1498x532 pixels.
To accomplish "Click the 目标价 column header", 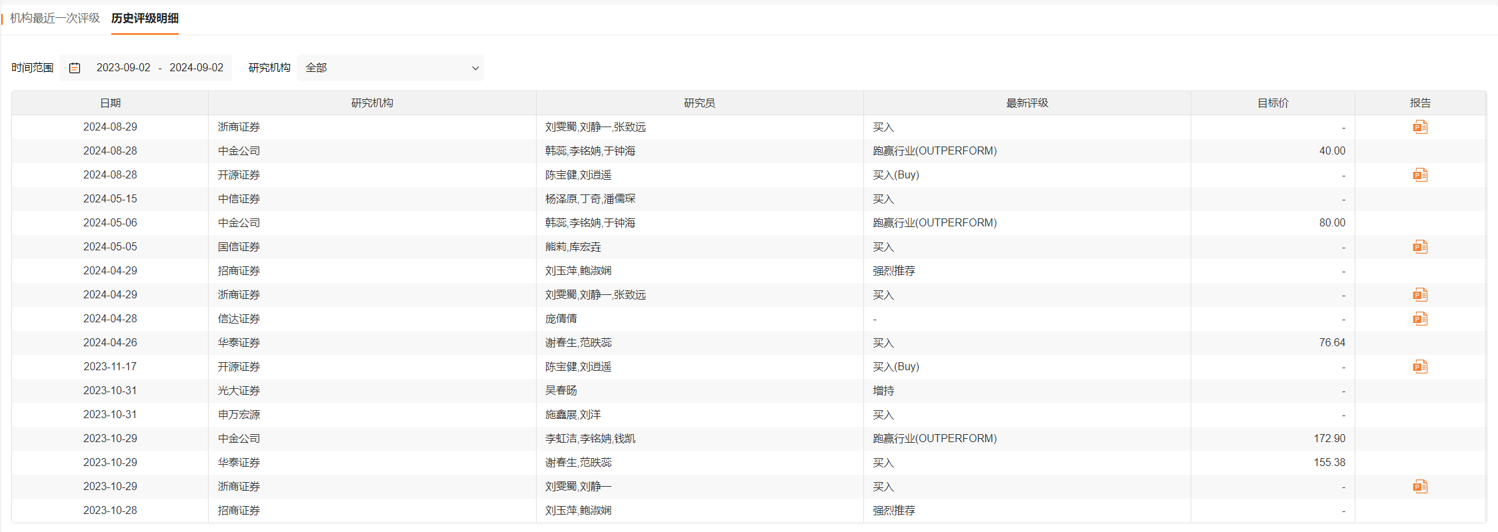I will 1273,103.
